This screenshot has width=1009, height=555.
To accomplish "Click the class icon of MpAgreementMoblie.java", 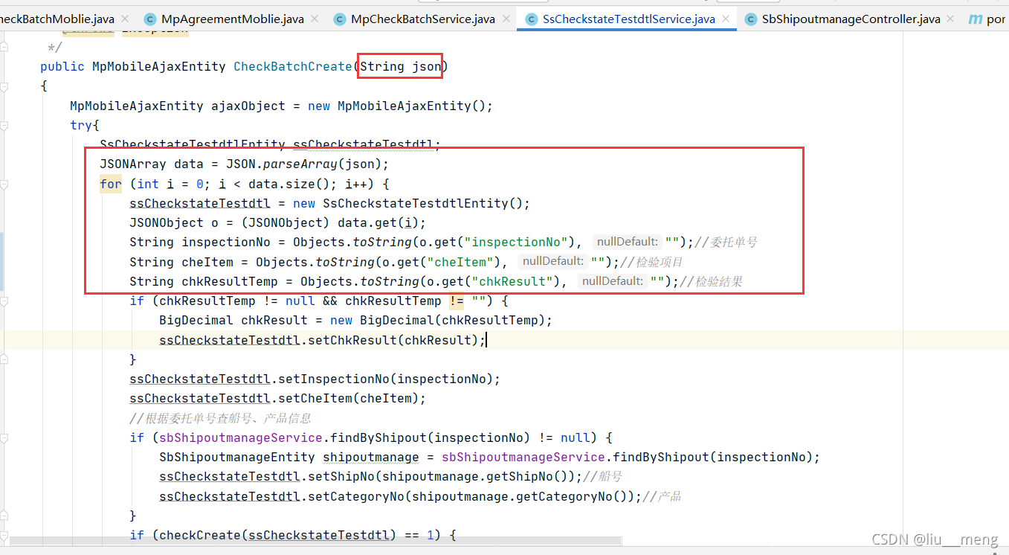I will (150, 19).
